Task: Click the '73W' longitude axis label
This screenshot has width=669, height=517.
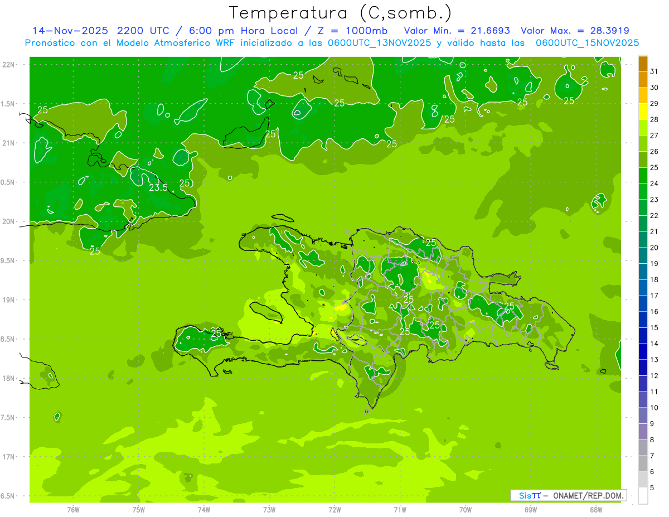Action: click(269, 510)
